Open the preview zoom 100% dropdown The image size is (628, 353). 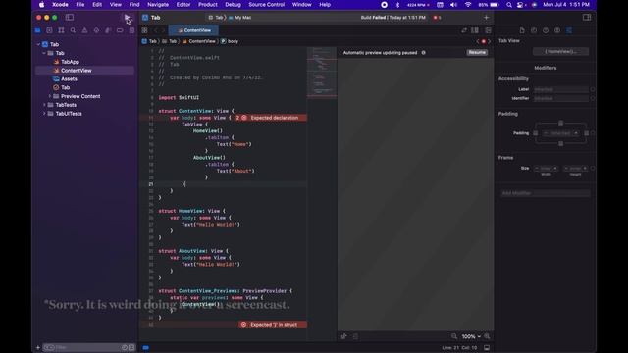[x=471, y=336]
